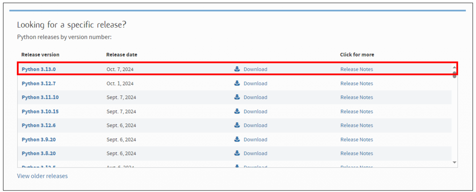476x192 pixels.
Task: Open the View older releases link
Action: coord(42,176)
